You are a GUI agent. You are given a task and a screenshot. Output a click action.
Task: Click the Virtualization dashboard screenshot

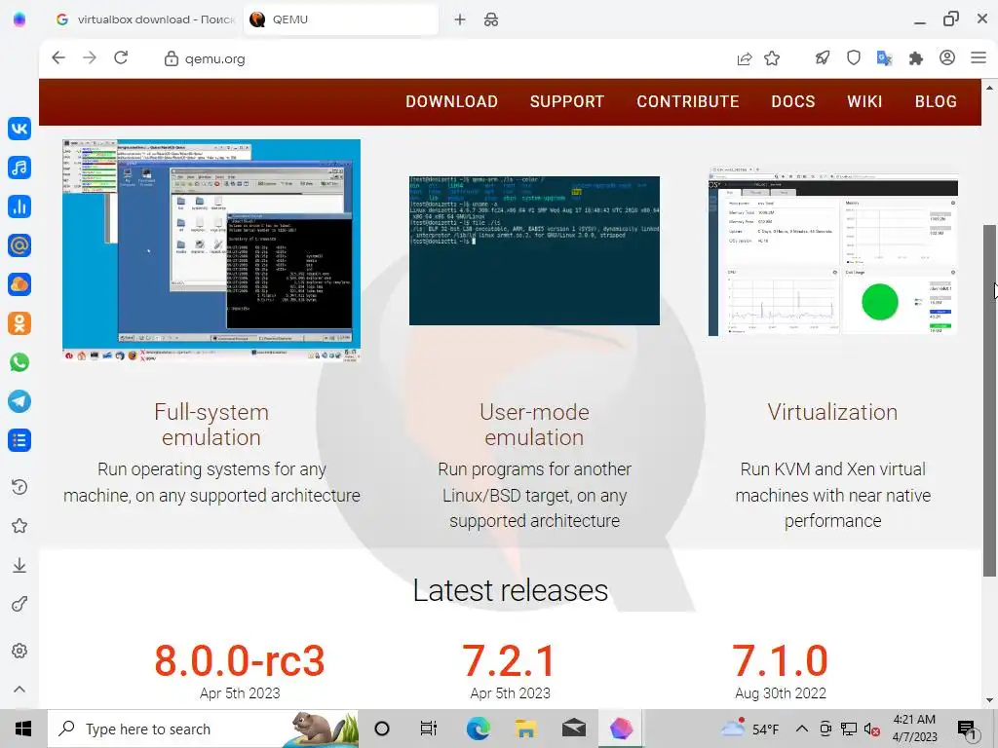coord(833,250)
